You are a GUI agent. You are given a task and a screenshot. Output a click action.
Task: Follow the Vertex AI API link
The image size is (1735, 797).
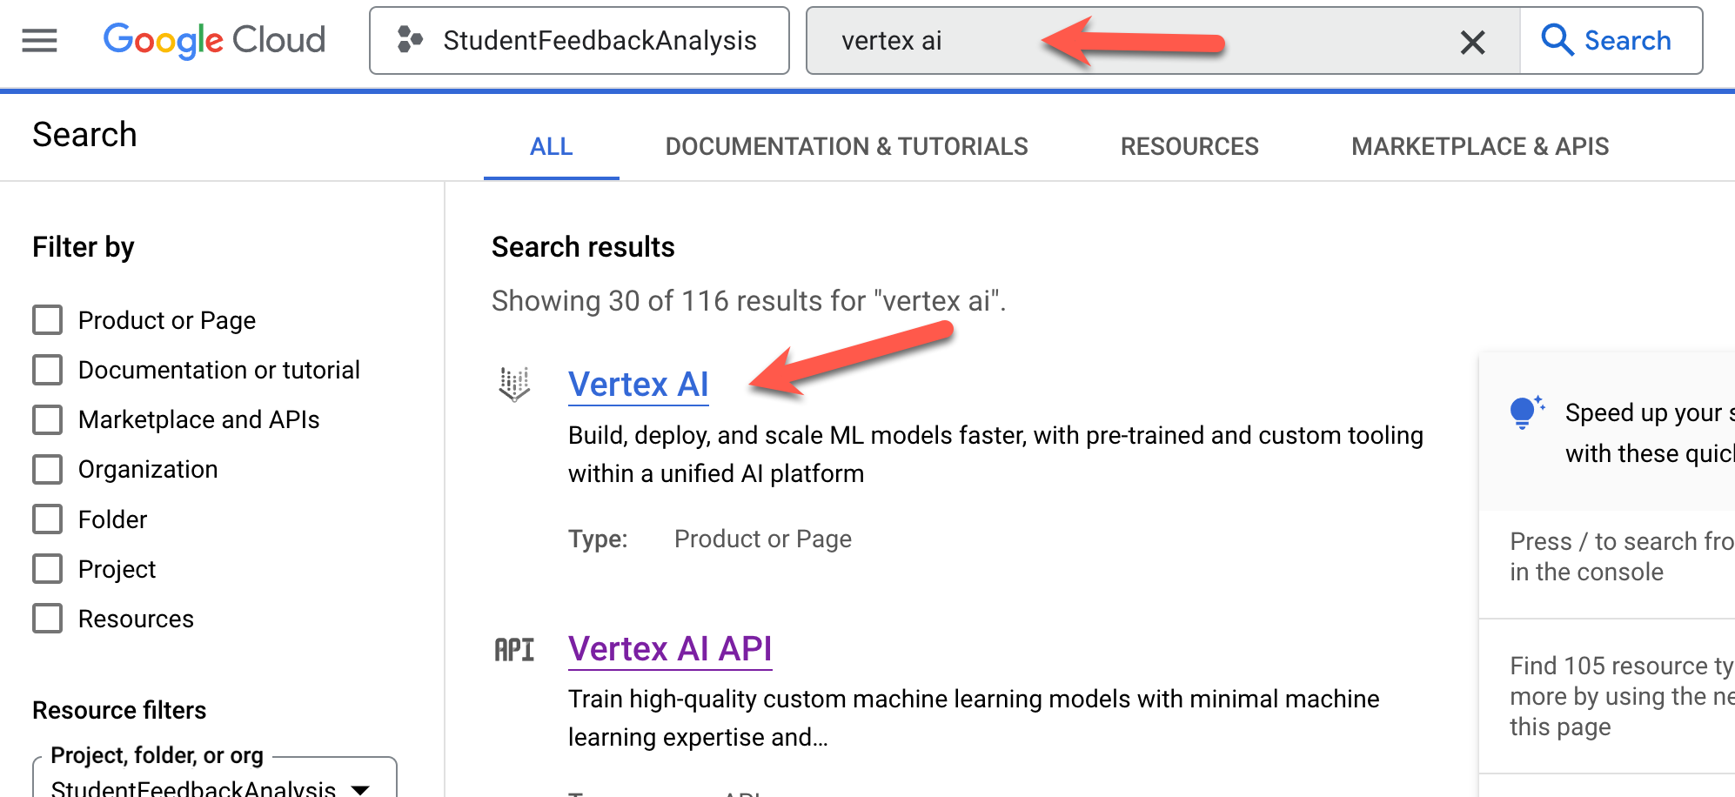[670, 649]
